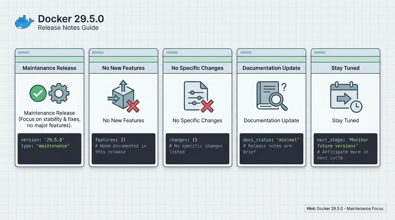Click the code block starting "changes: {}"
This screenshot has height=220, width=395.
click(197, 149)
